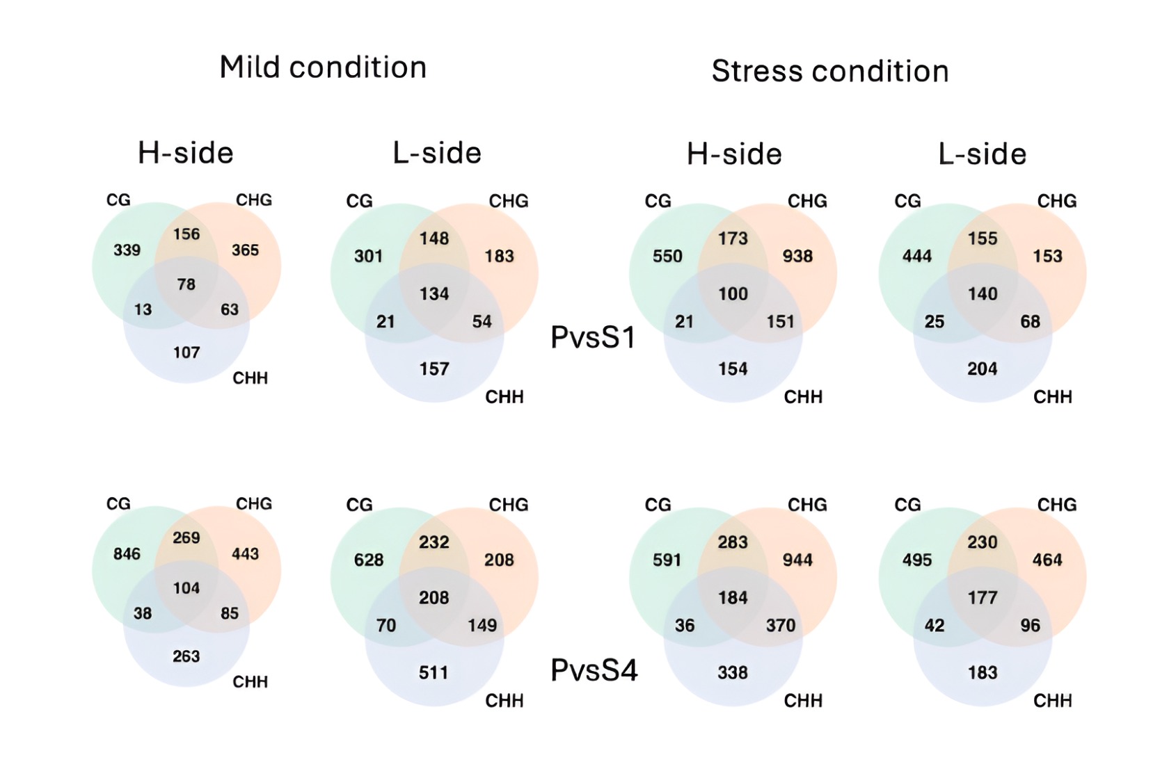Click the Mild condition heading
Image resolution: width=1169 pixels, height=778 pixels.
pos(323,67)
